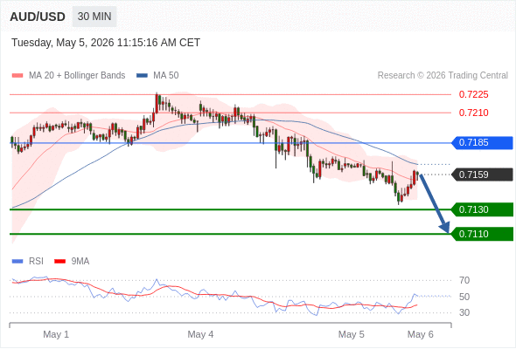The height and width of the screenshot is (349, 516).
Task: Click the 0.7210 resistance label
Action: click(473, 113)
